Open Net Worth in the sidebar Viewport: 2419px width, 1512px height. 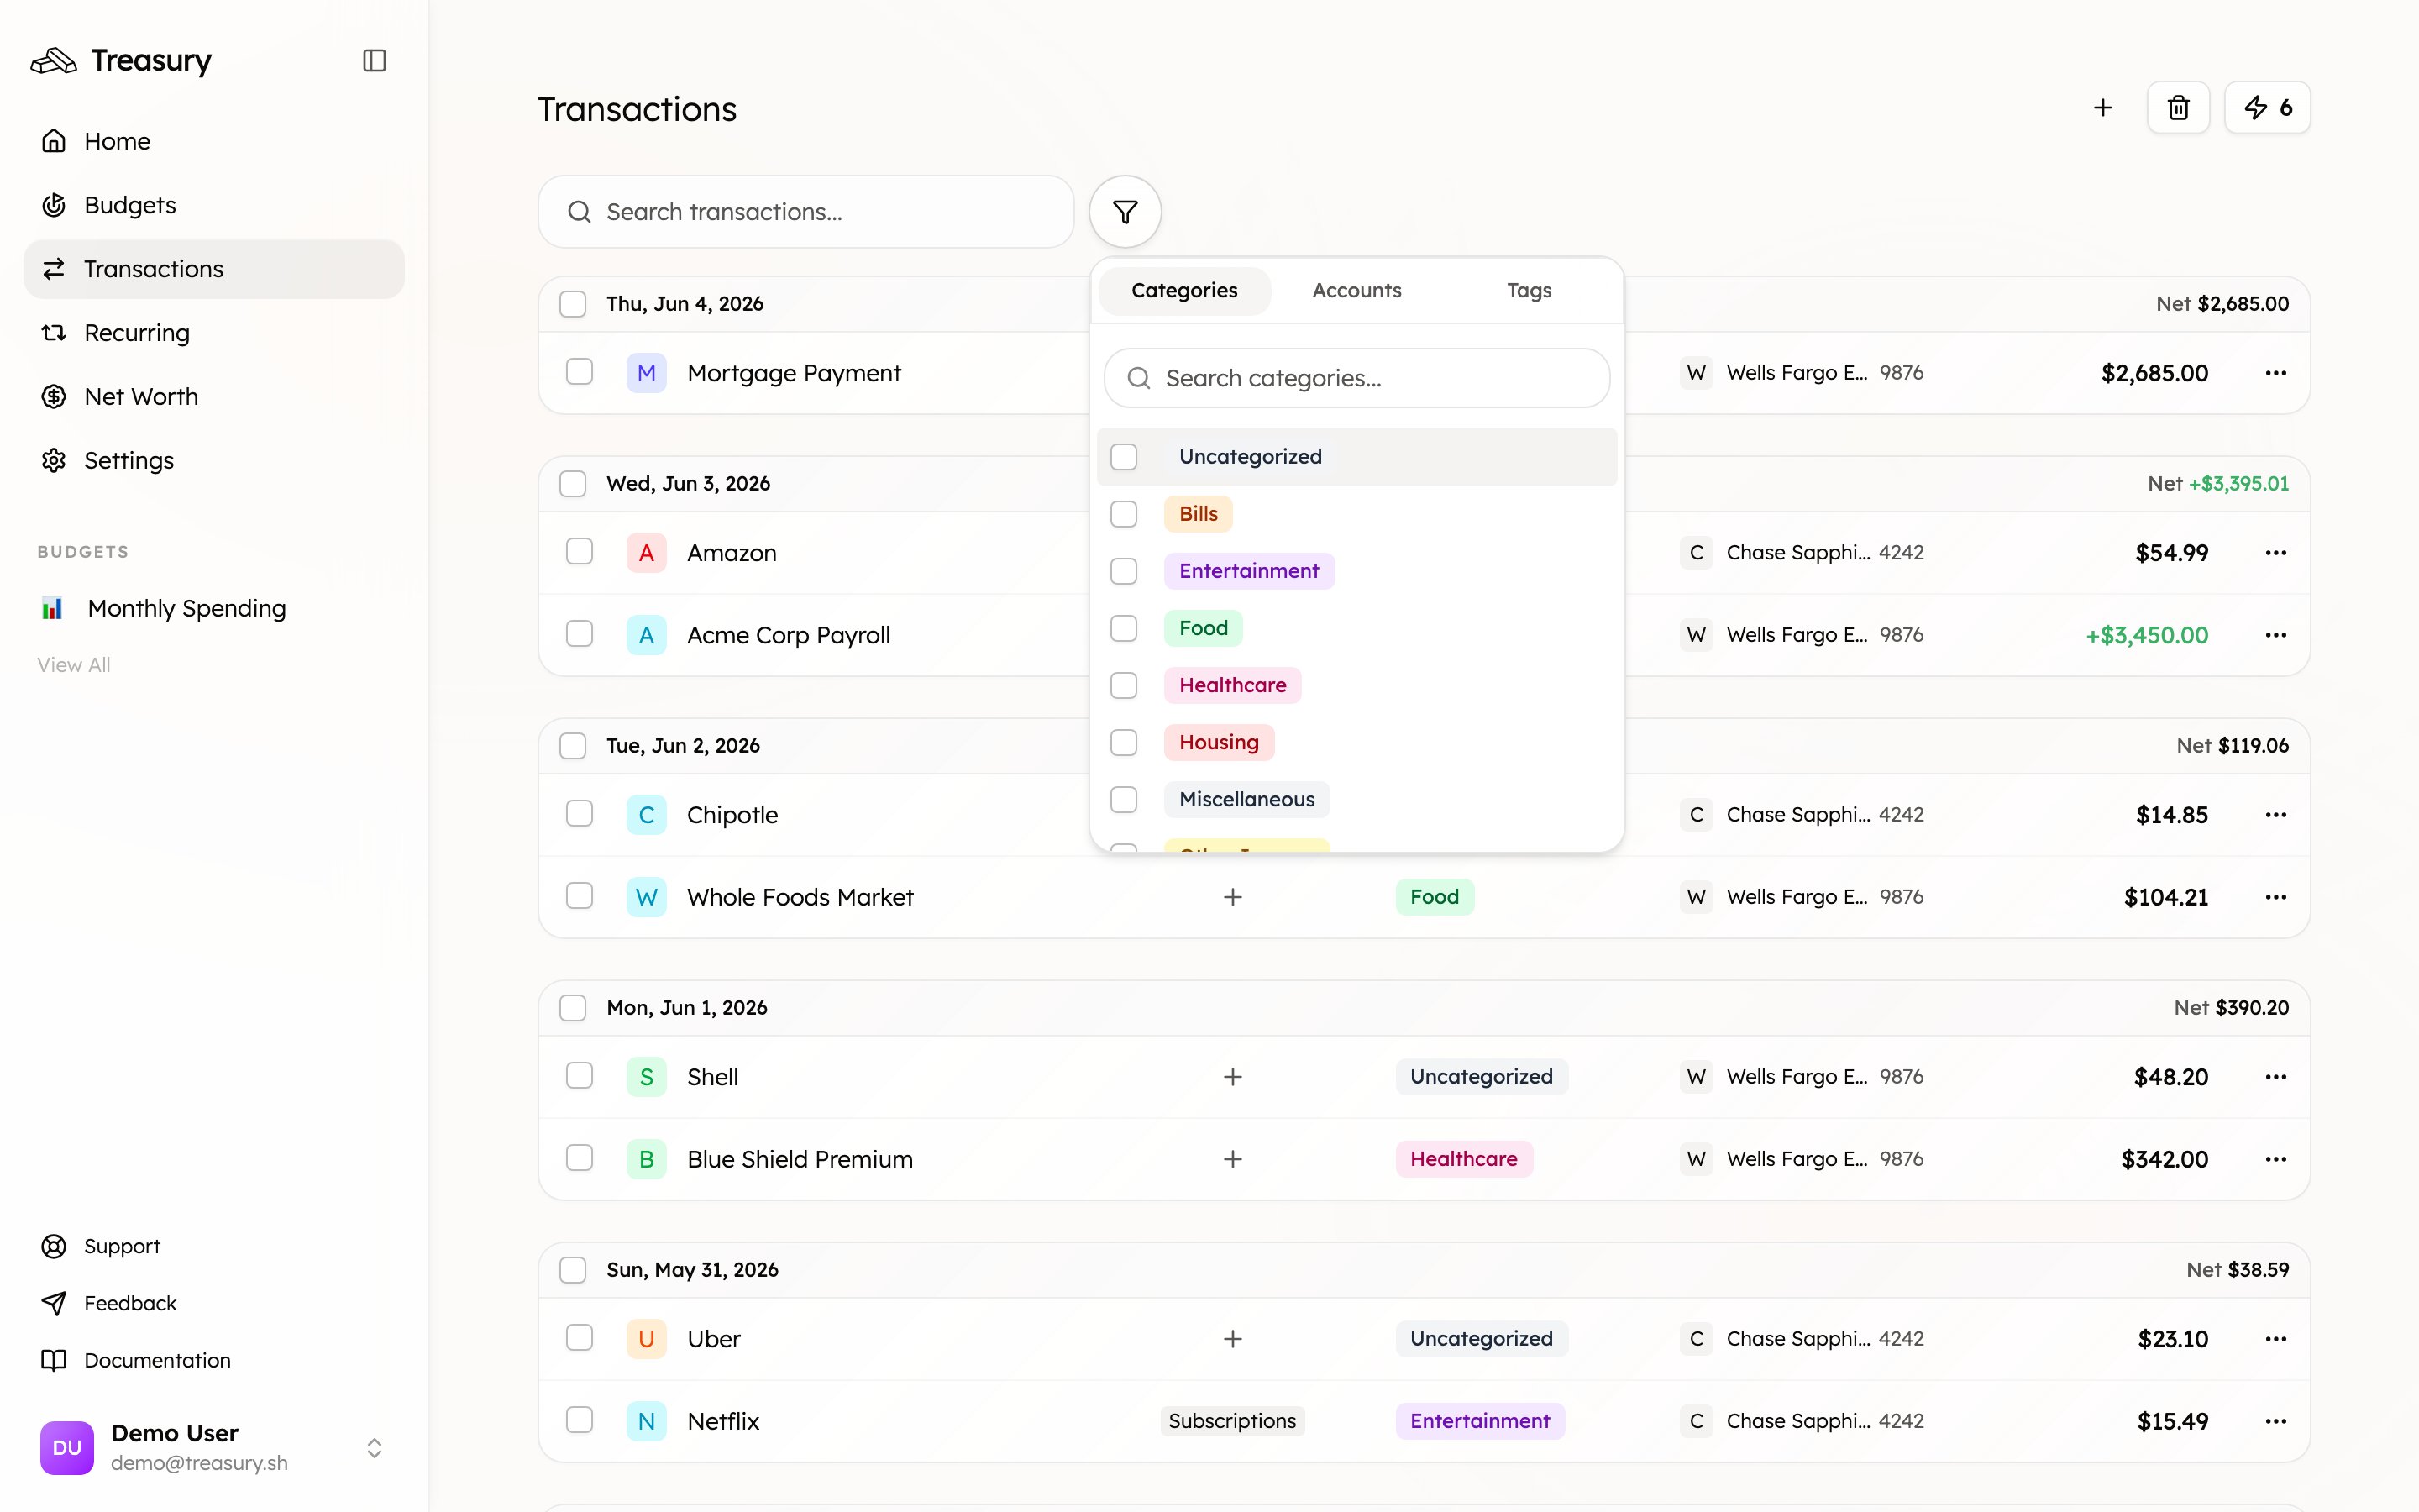coord(214,397)
